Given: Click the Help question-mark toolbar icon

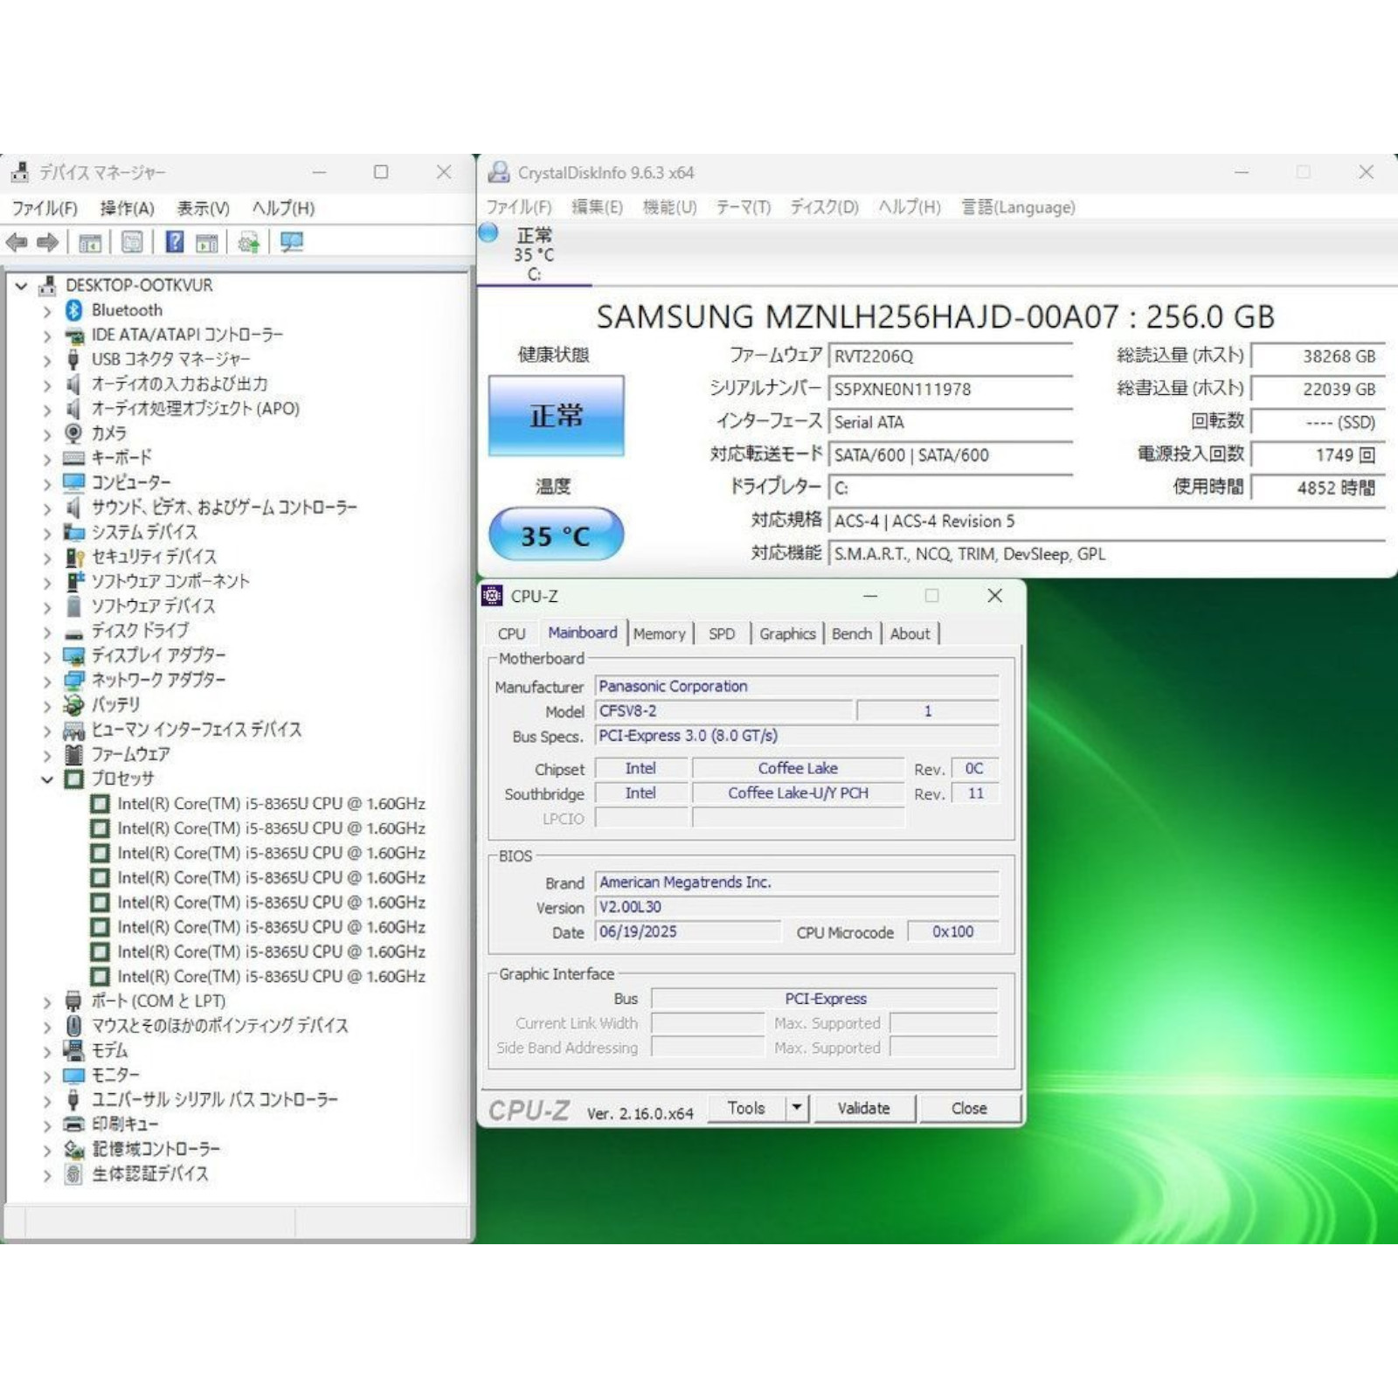Looking at the screenshot, I should tap(175, 242).
